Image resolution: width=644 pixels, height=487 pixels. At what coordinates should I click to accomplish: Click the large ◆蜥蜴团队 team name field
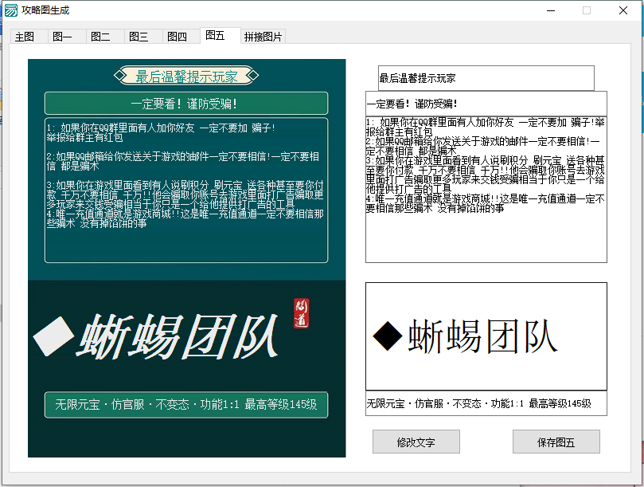(x=486, y=336)
